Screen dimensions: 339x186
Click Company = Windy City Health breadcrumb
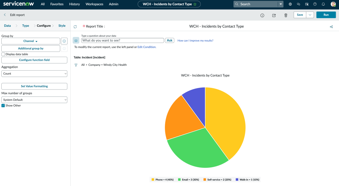108,65
